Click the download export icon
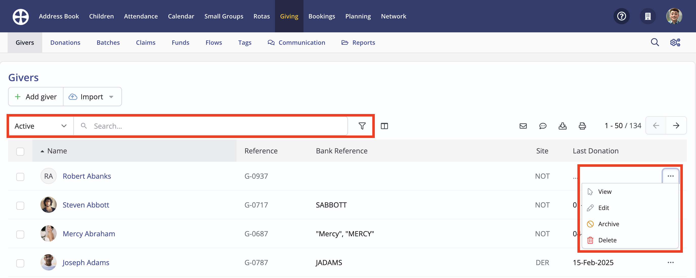The width and height of the screenshot is (696, 278). [x=562, y=126]
